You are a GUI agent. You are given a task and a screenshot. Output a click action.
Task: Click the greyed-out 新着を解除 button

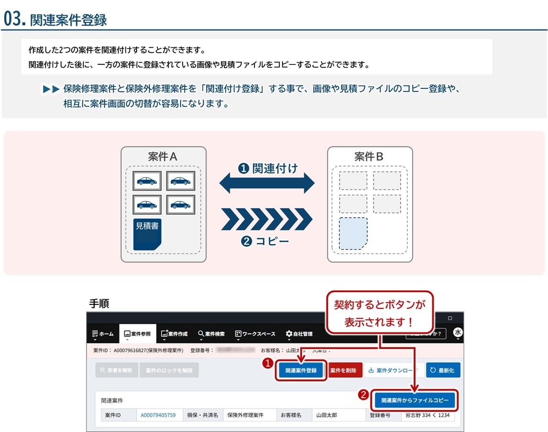(x=117, y=370)
